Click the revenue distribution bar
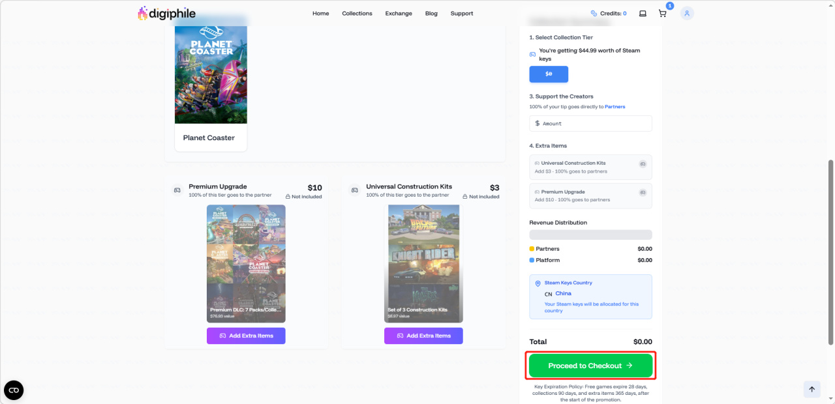This screenshot has height=404, width=835. [590, 235]
